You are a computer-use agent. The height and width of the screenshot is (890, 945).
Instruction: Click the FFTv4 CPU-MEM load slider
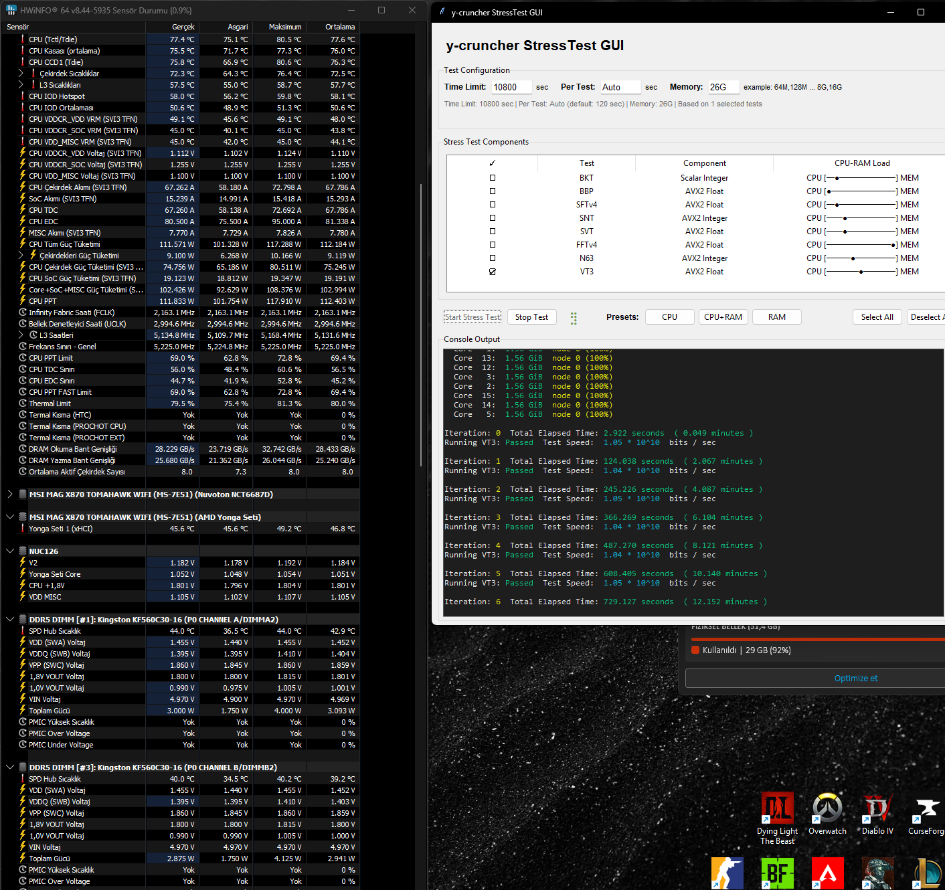coord(861,245)
